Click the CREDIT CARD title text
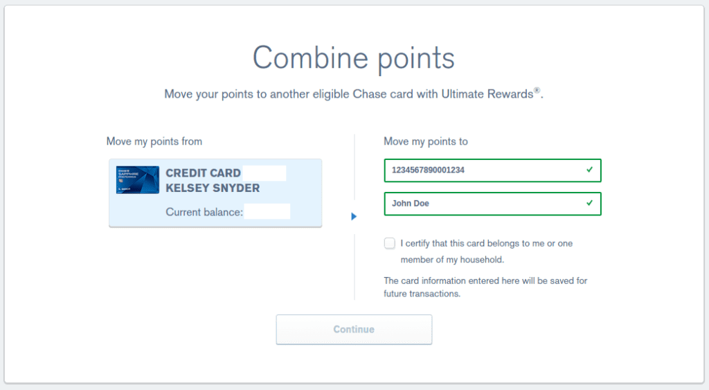The height and width of the screenshot is (390, 709). point(203,173)
